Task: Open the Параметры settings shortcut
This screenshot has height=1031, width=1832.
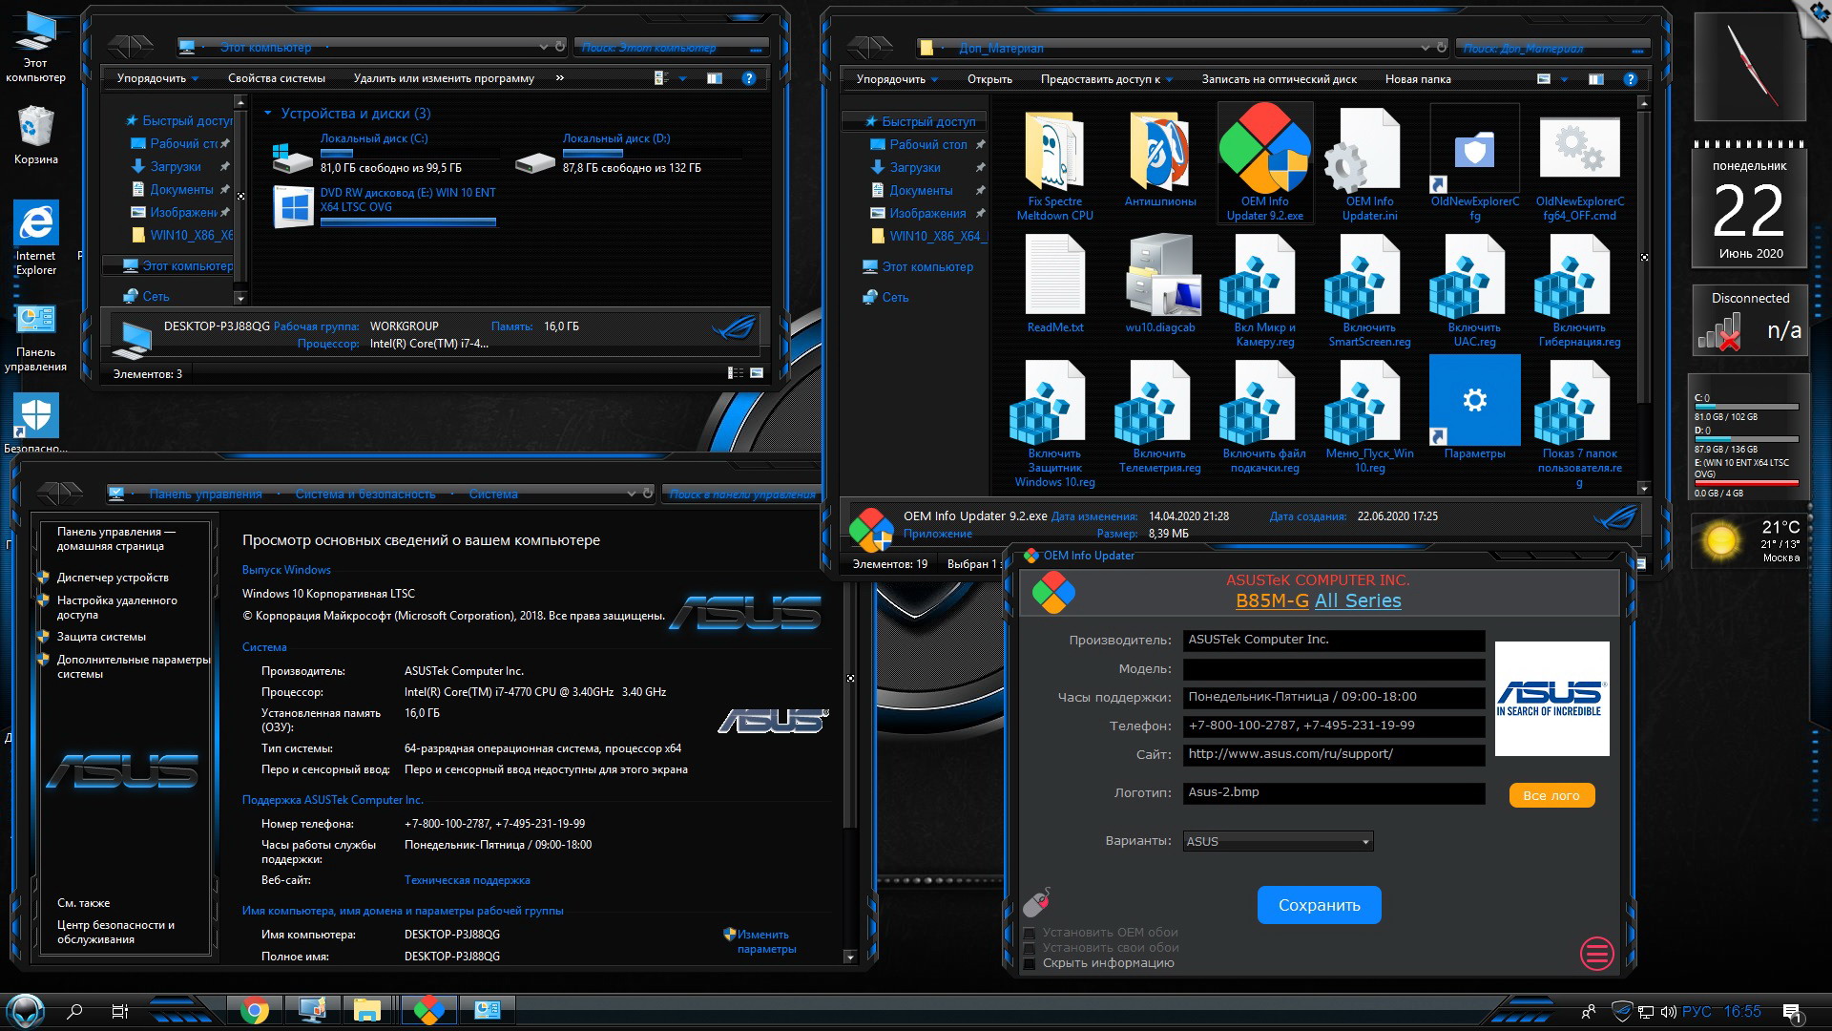Action: click(x=1474, y=409)
